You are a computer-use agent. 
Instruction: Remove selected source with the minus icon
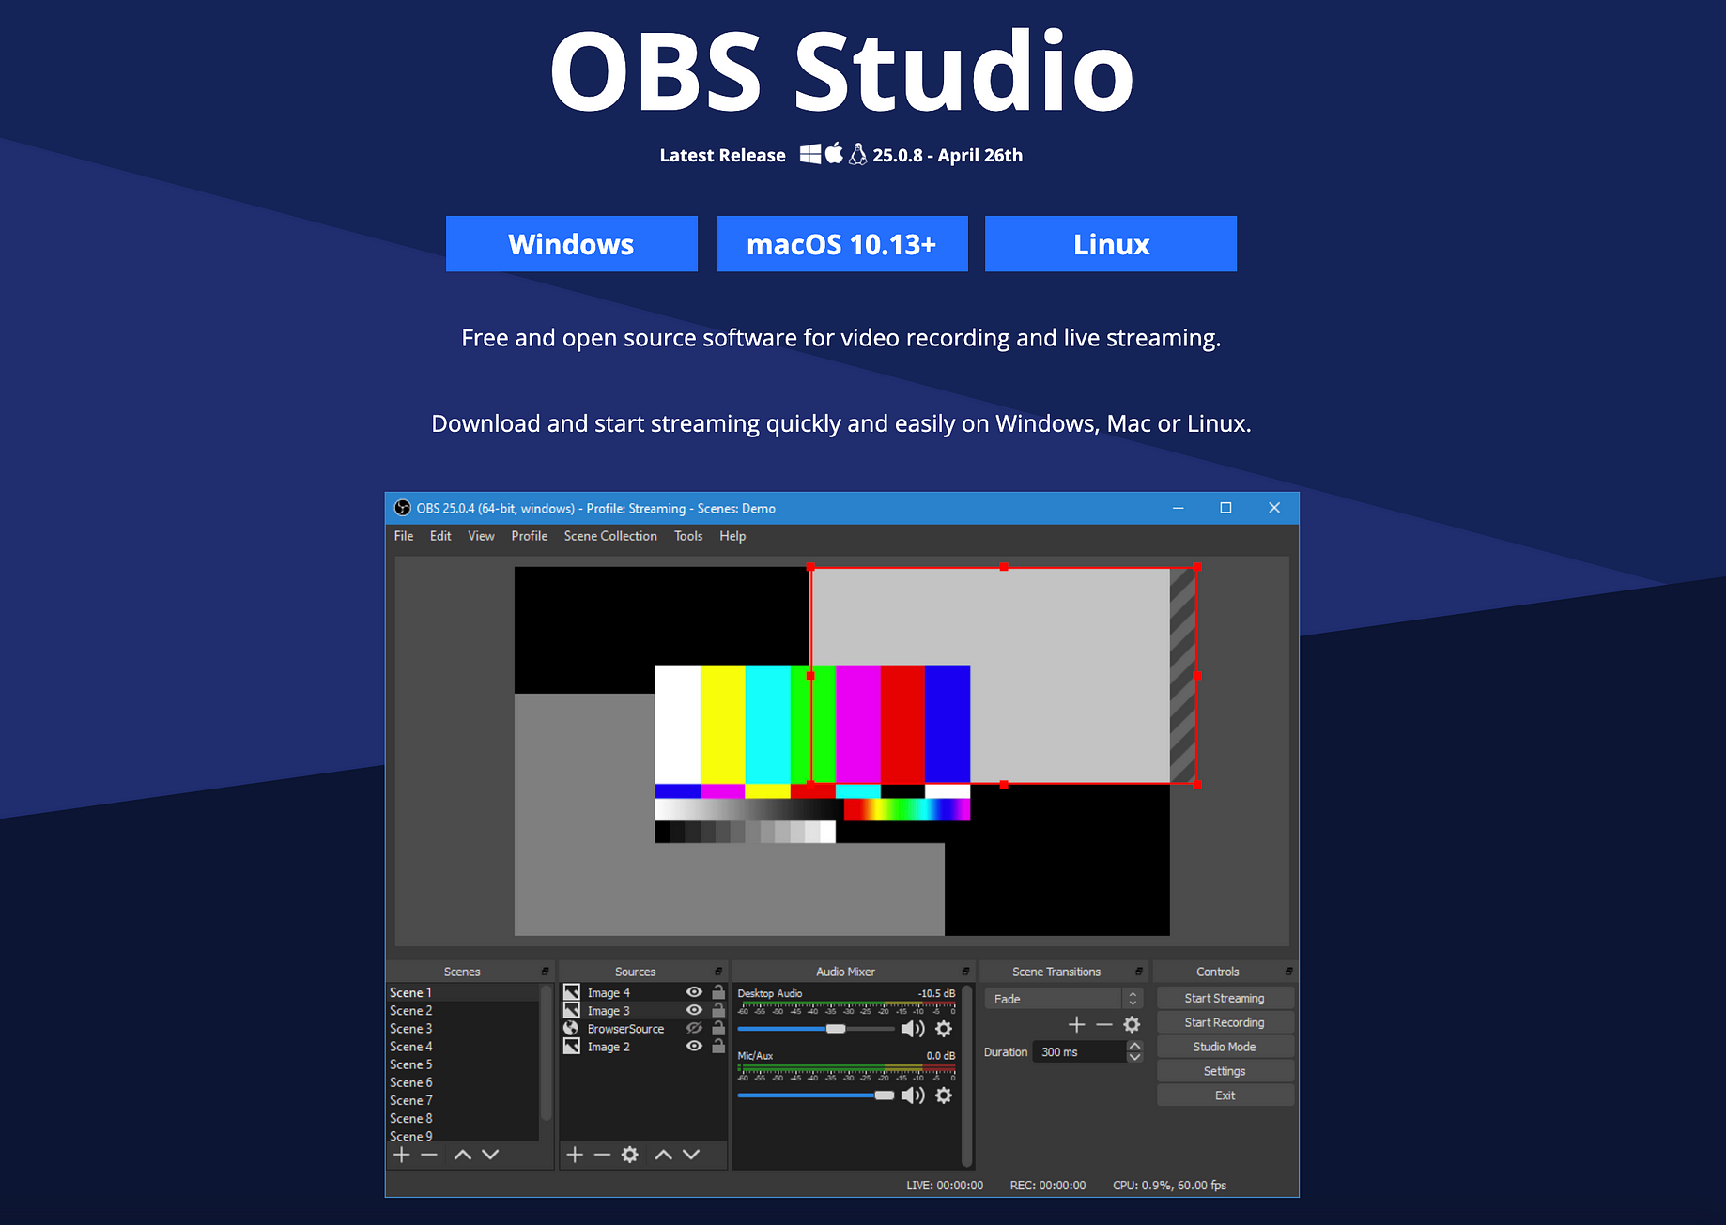point(602,1155)
